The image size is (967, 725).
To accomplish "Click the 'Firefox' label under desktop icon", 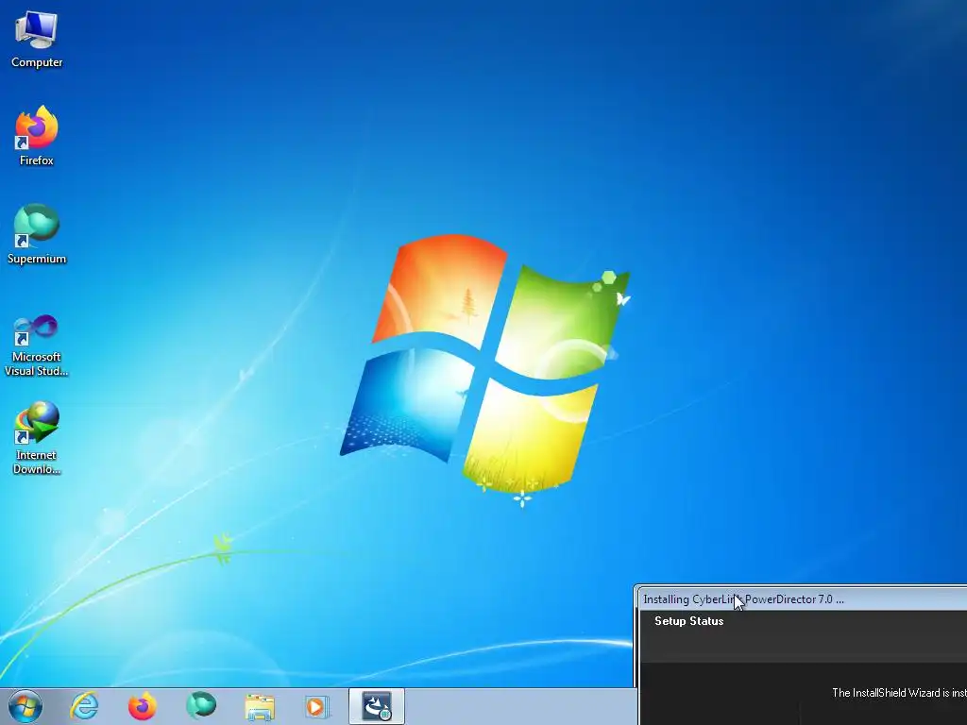I will [x=37, y=160].
